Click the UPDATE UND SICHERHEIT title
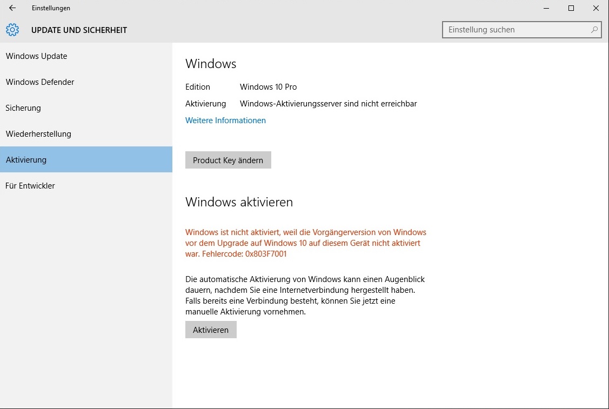The width and height of the screenshot is (609, 409). point(79,30)
